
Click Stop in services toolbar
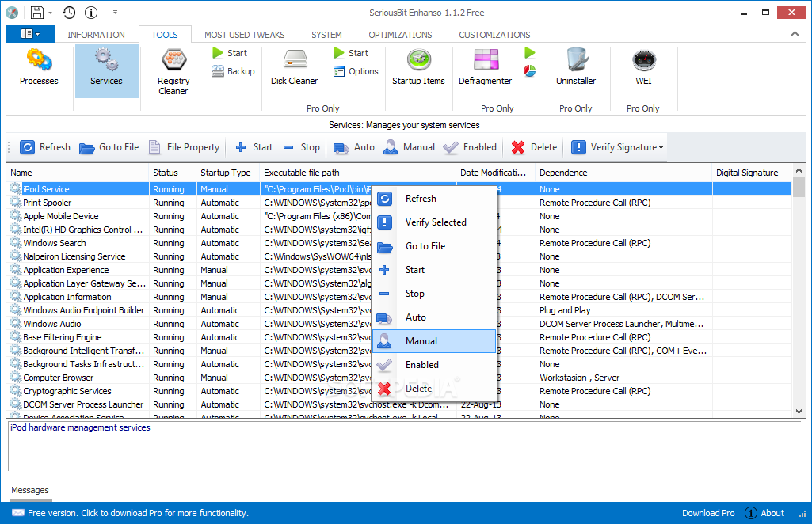pos(301,147)
